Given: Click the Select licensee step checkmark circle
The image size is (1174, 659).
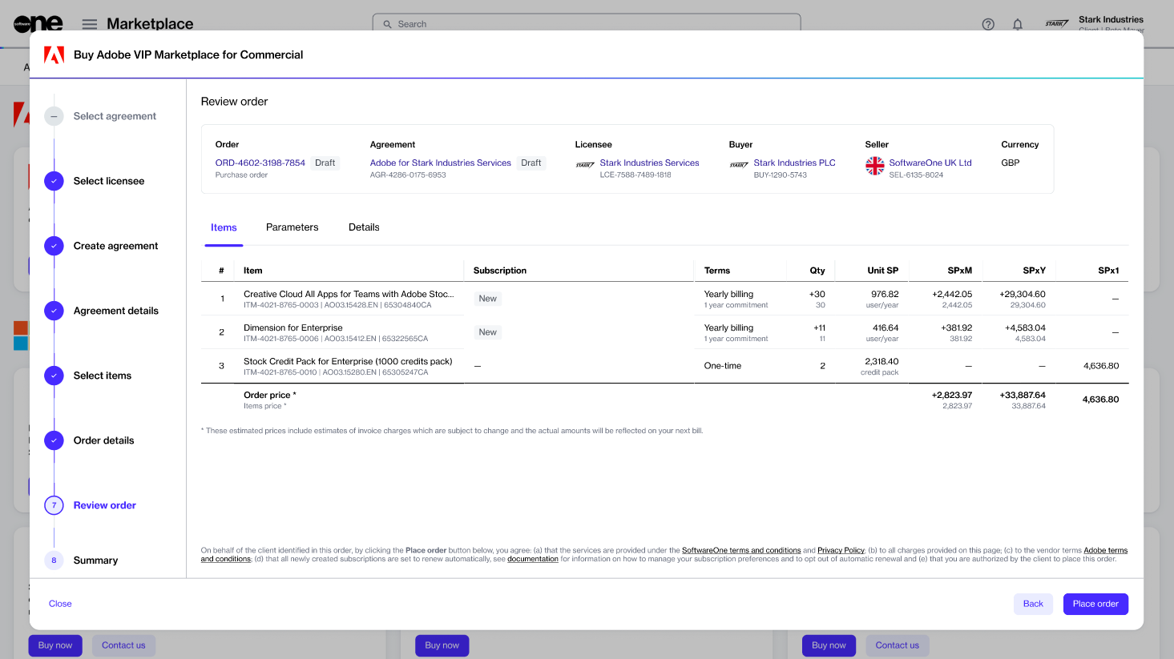Looking at the screenshot, I should [x=54, y=181].
